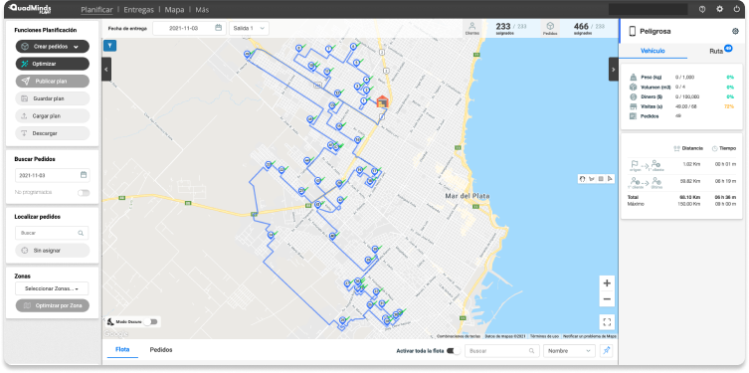Open the Nombre sort dropdown
Image resolution: width=749 pixels, height=373 pixels.
click(569, 351)
